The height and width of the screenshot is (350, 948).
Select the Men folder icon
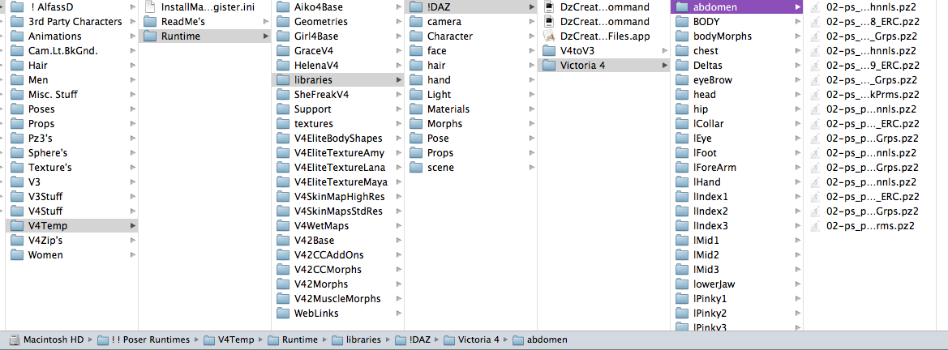coord(18,79)
